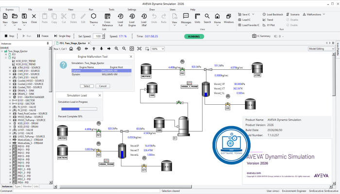Click the flowsheet up arrow icon
This screenshot has height=194, width=340.
point(94,48)
